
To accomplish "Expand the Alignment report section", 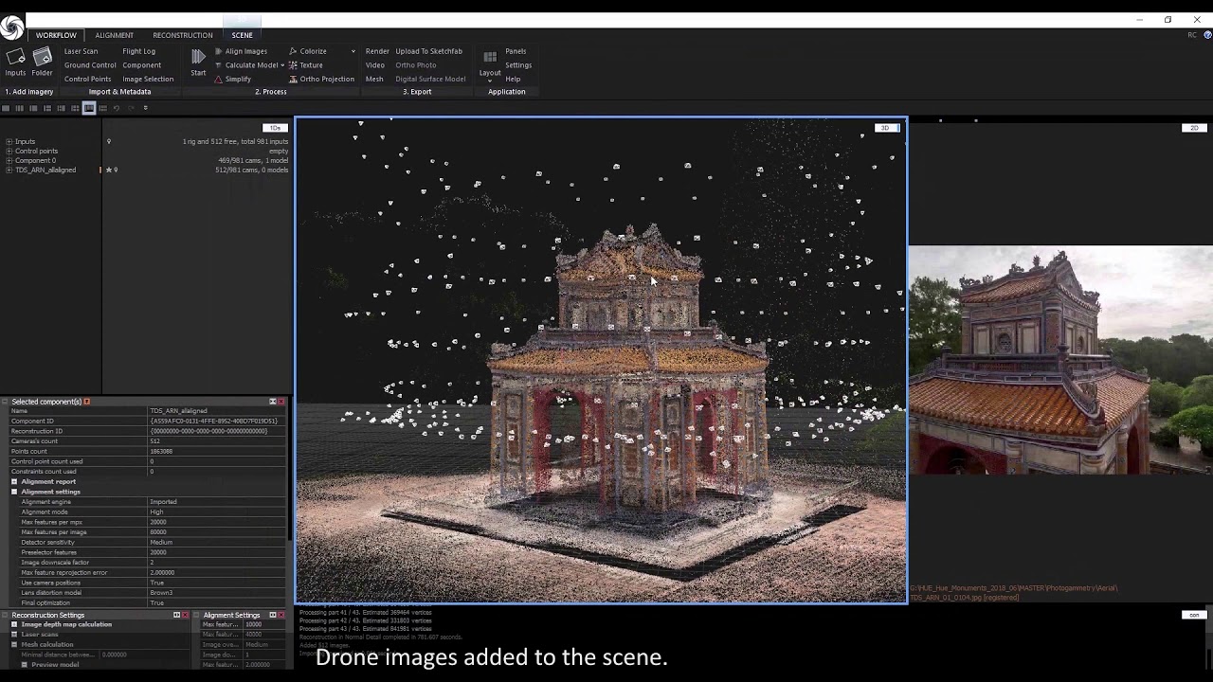I will tap(14, 481).
